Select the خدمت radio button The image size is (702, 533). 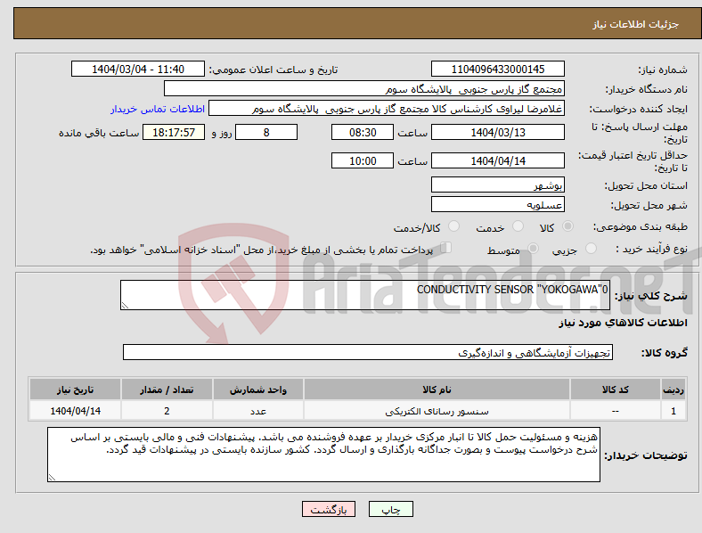point(518,226)
